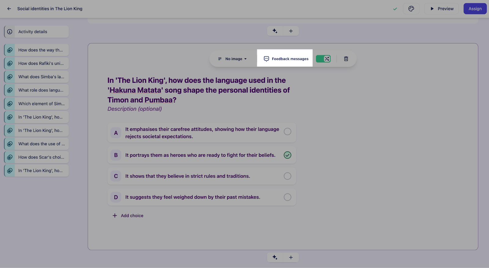Toggle the shuffle answers switch
This screenshot has width=489, height=268.
tap(323, 59)
